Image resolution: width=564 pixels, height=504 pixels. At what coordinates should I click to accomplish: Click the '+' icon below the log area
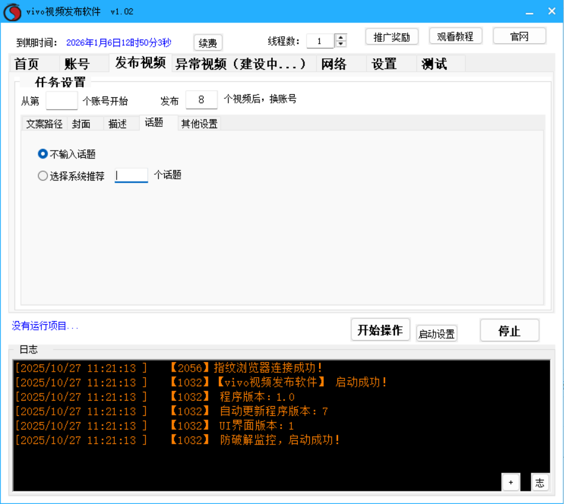(511, 482)
